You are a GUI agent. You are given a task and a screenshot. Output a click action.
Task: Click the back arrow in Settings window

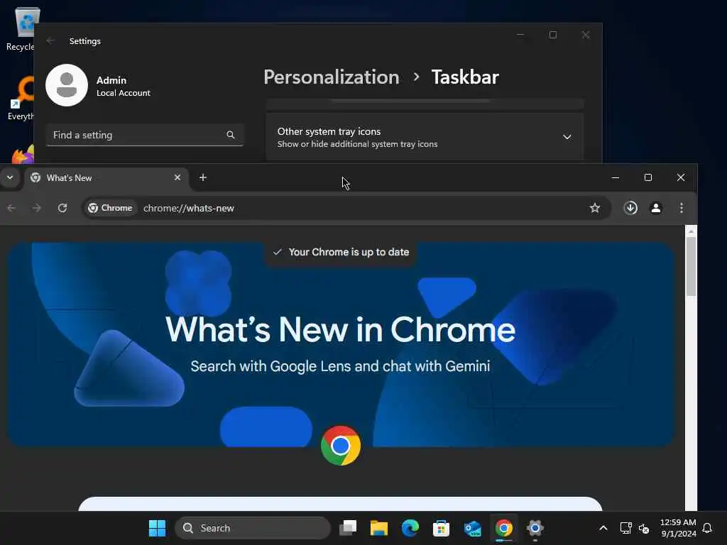[x=51, y=40]
